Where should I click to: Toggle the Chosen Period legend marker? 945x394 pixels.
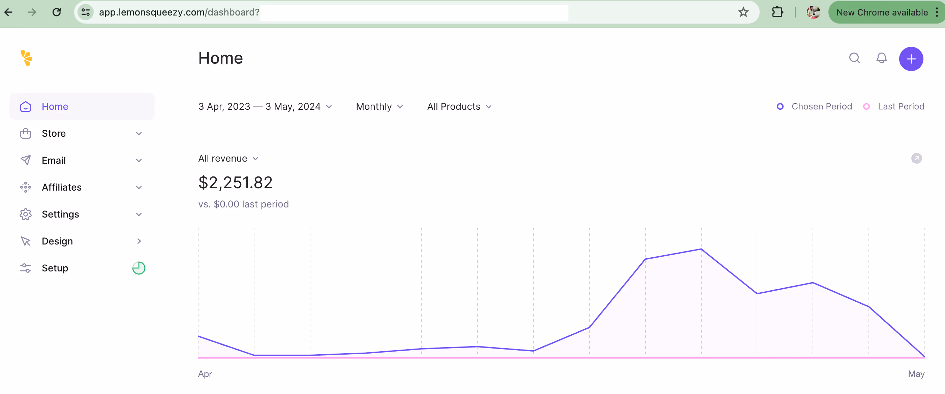point(780,107)
